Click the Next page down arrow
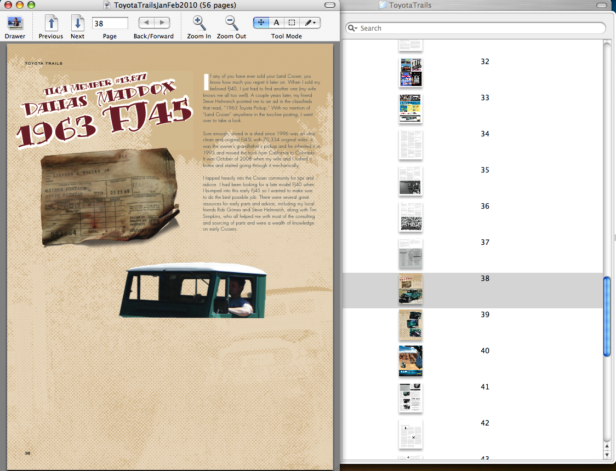This screenshot has width=616, height=471. click(x=77, y=23)
